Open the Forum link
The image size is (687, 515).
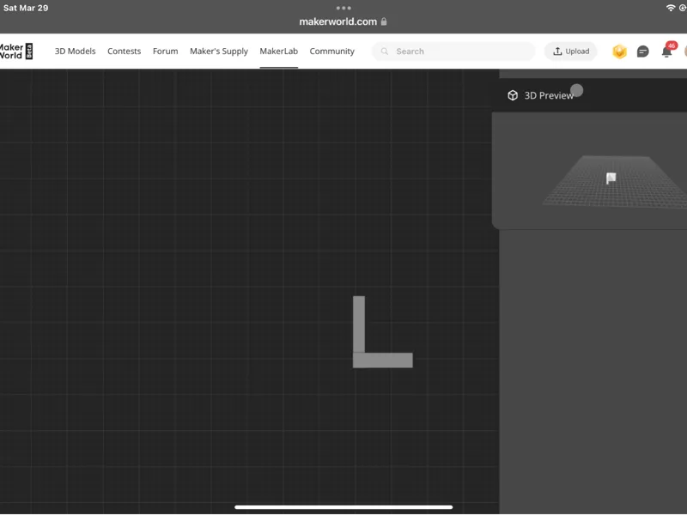[x=165, y=51]
